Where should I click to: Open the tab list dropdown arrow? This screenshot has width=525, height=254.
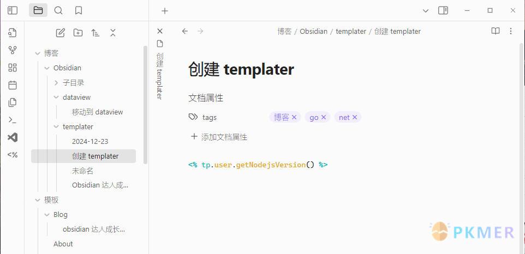[426, 11]
